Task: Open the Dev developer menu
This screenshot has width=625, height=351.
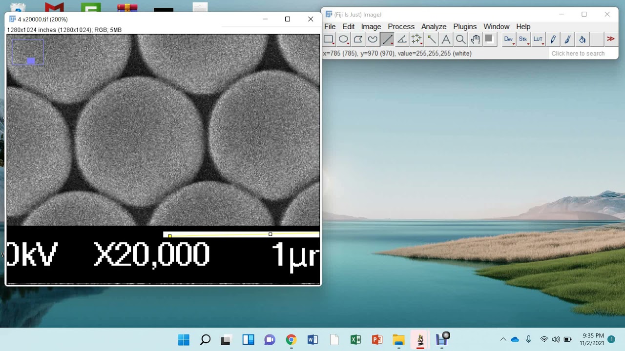Action: coord(509,39)
